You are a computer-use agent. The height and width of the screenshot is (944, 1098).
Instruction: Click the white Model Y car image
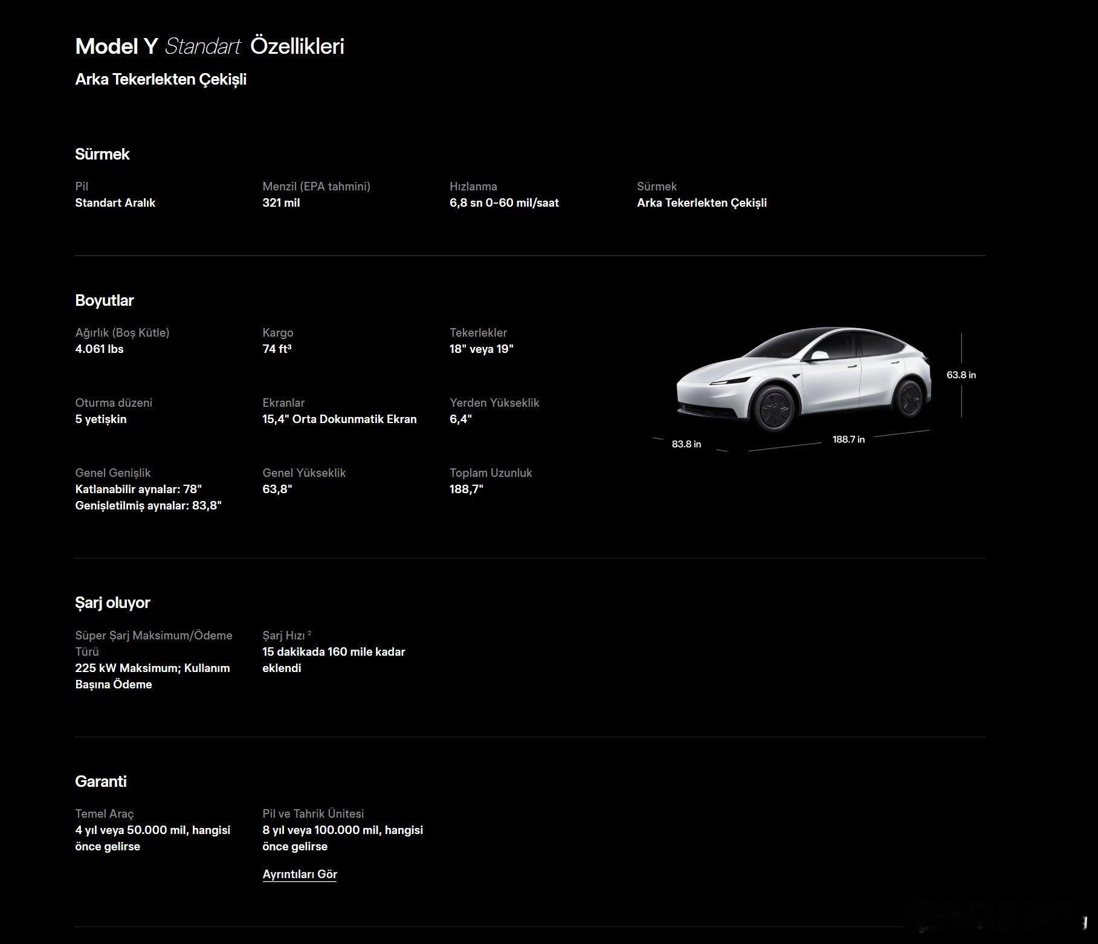pyautogui.click(x=804, y=381)
